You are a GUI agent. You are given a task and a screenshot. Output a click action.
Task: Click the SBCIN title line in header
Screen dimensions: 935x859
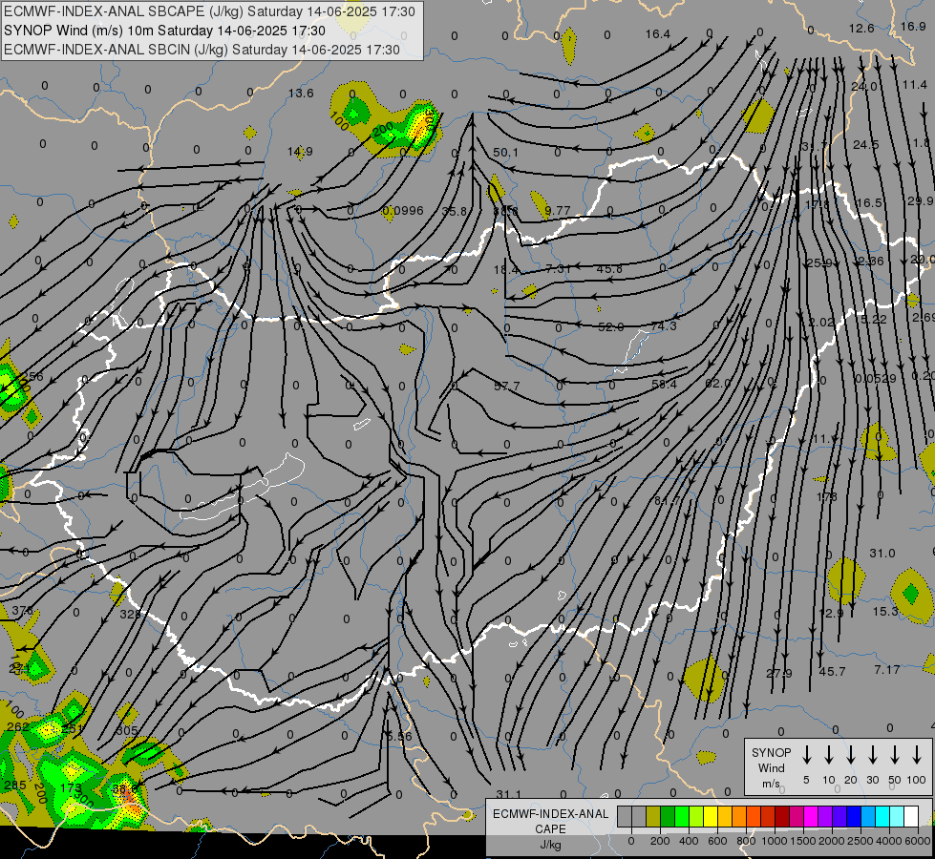(202, 50)
